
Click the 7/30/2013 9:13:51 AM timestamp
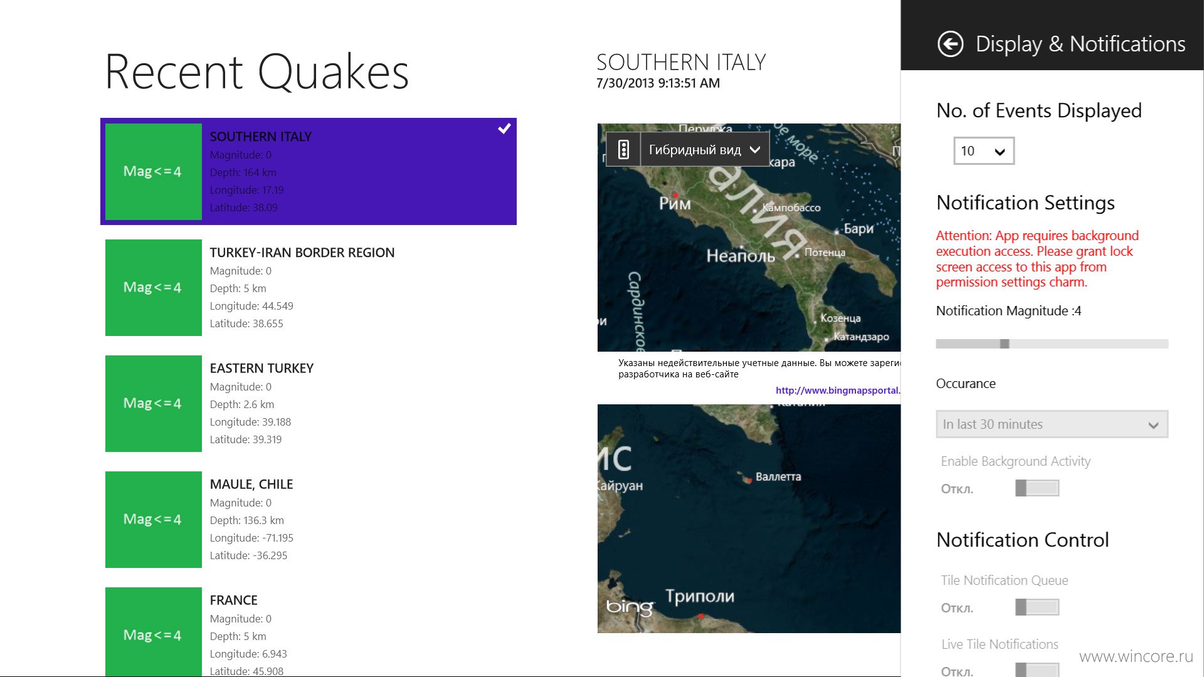(x=658, y=83)
